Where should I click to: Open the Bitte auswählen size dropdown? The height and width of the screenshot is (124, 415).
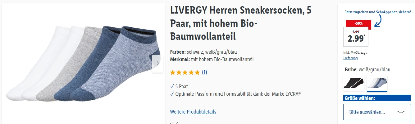click(377, 112)
